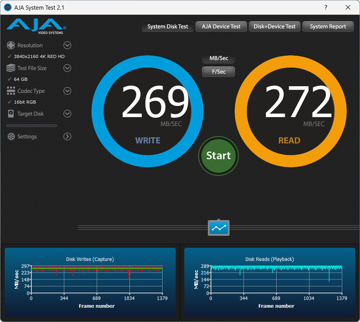Screen dimensions: 360x322
Task: Open the System Report tab
Action: (x=328, y=27)
